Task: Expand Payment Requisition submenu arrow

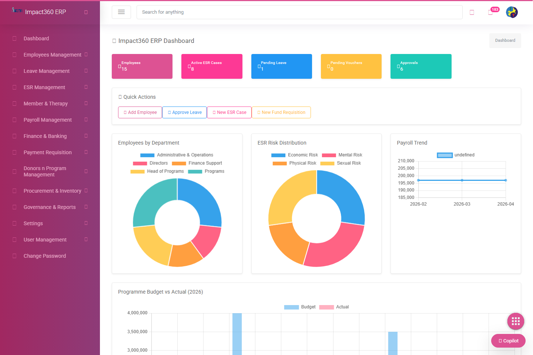Action: point(86,152)
